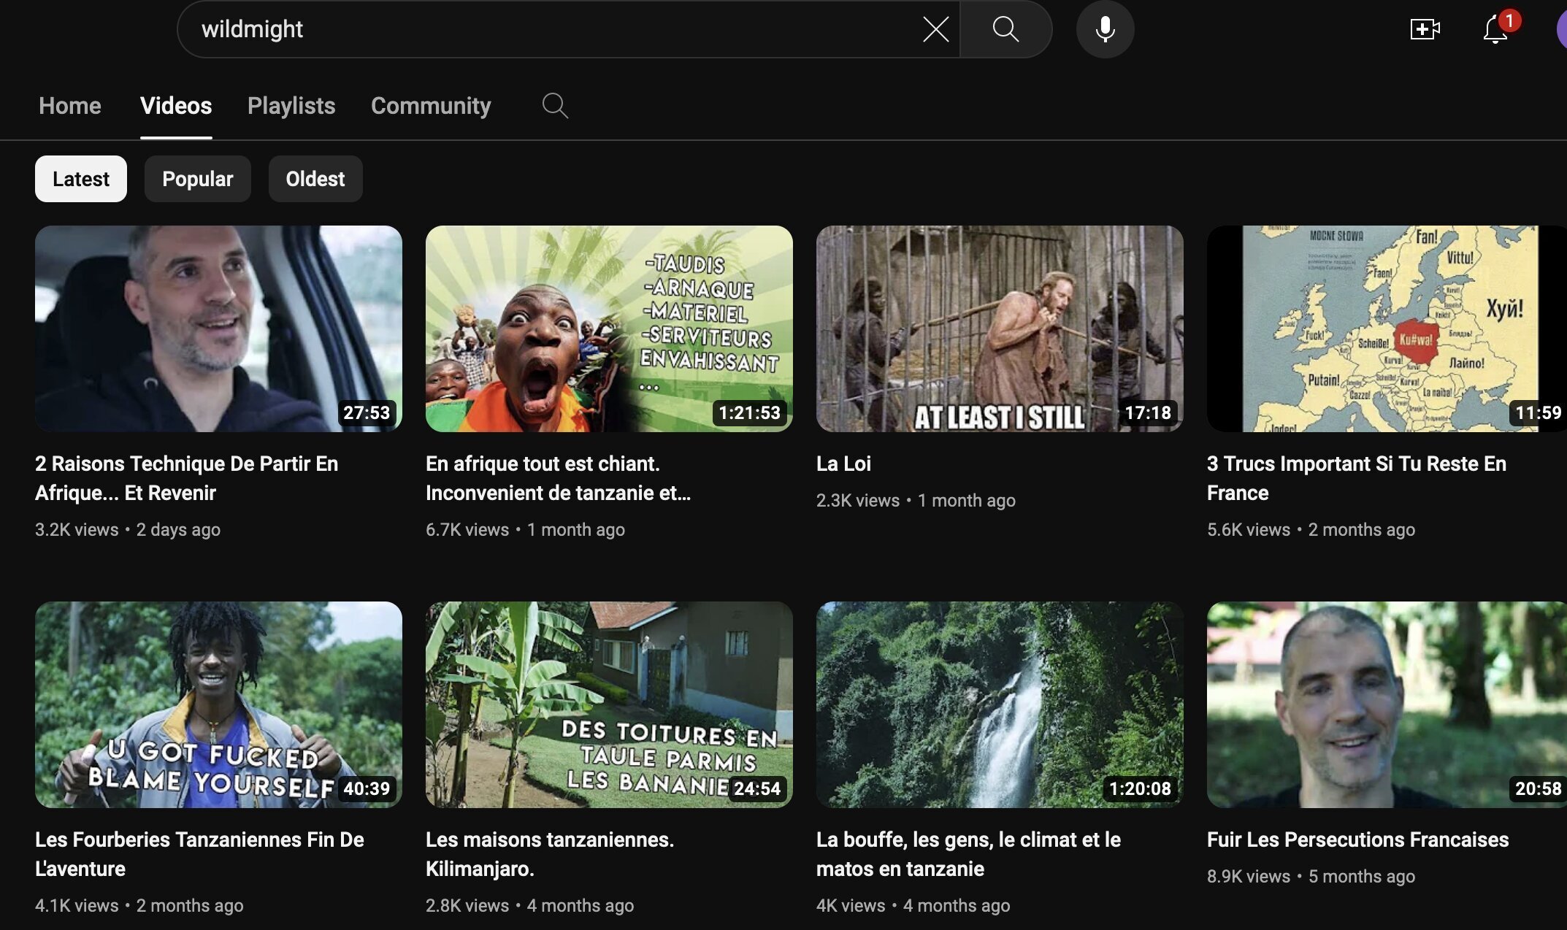Start voice search with microphone
This screenshot has height=930, width=1567.
pos(1105,29)
